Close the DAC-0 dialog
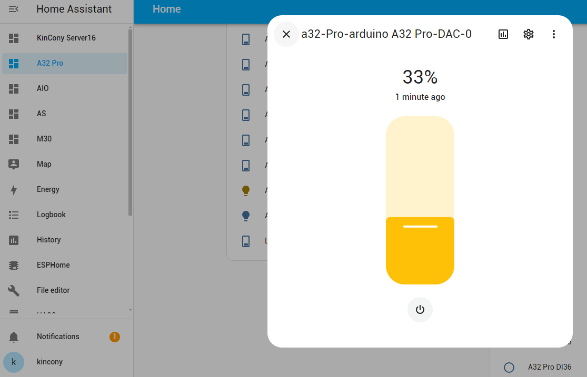 point(286,34)
